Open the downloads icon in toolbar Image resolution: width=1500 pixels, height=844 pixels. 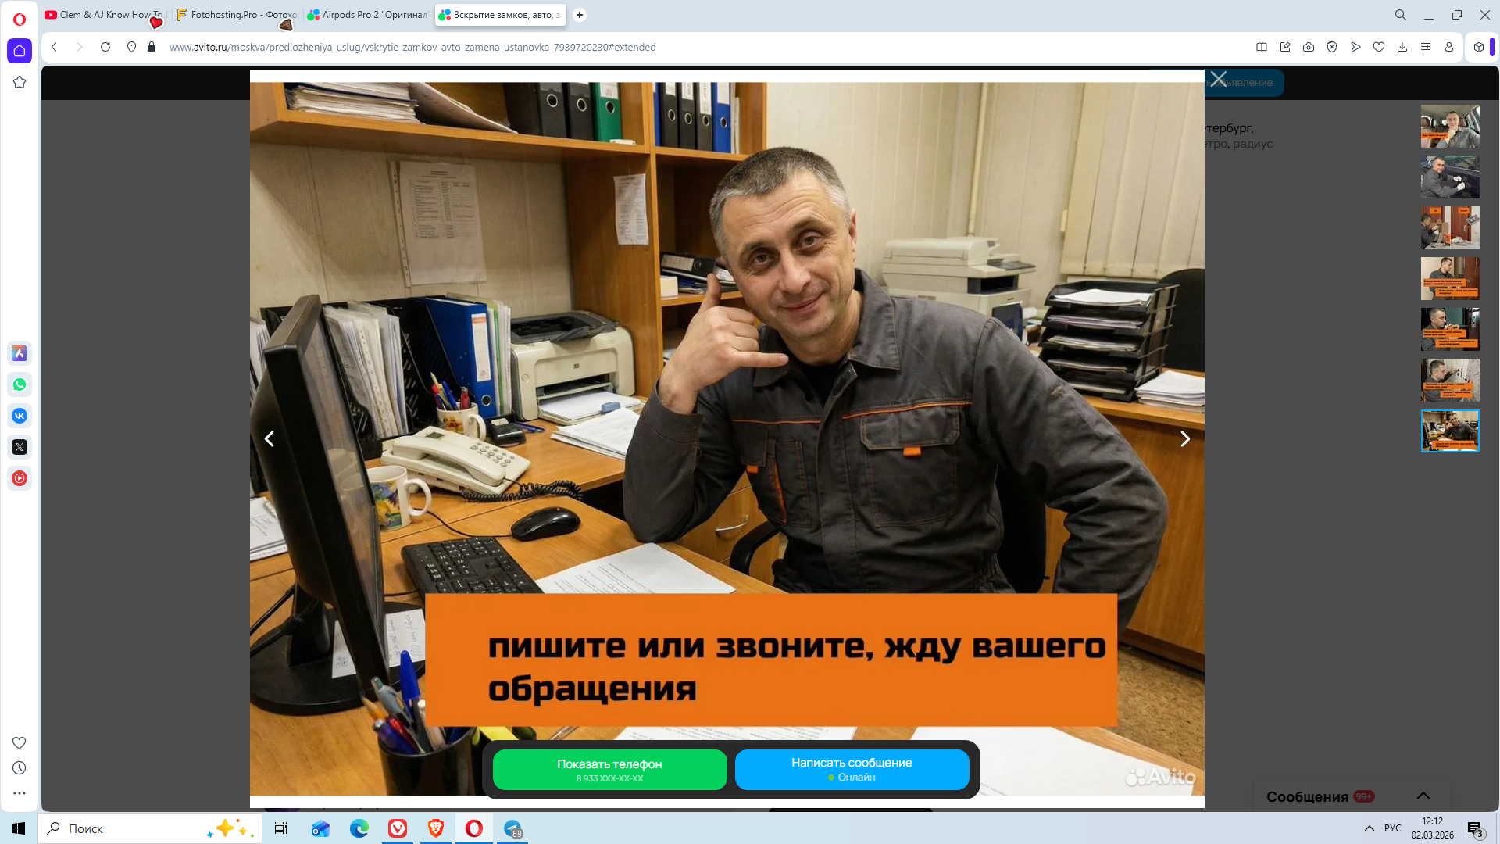click(1402, 47)
